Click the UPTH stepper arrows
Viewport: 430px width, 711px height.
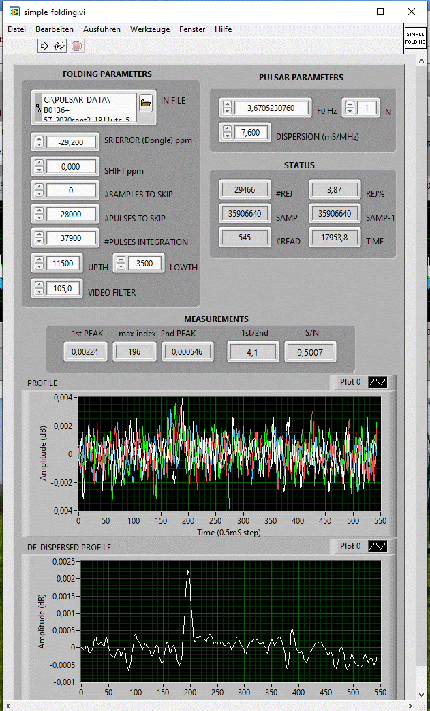pos(39,263)
